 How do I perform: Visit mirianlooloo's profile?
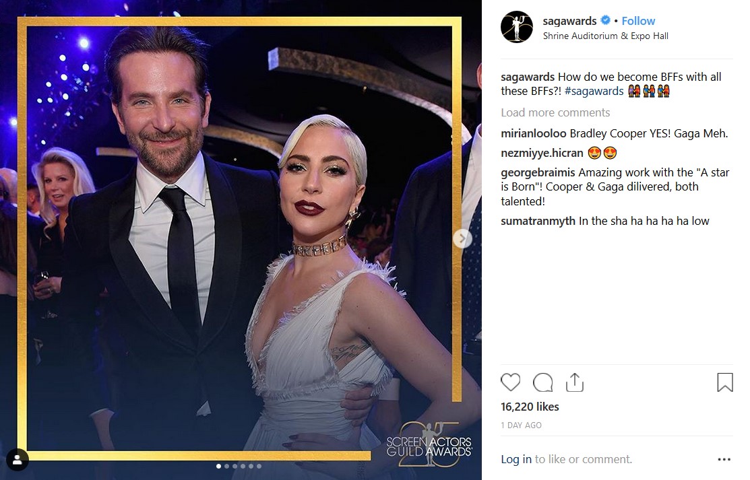click(534, 133)
